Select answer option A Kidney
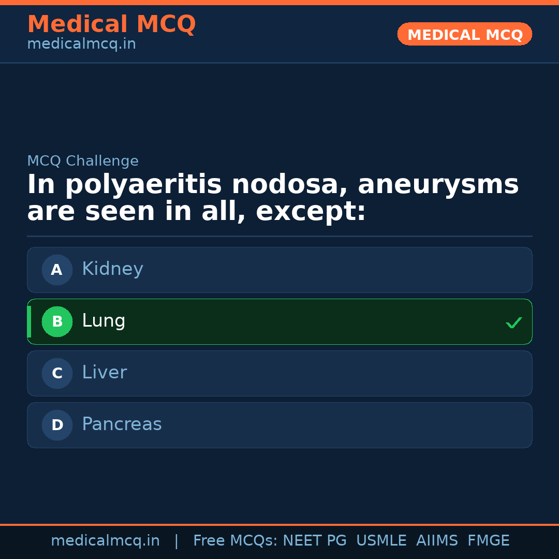 click(279, 270)
